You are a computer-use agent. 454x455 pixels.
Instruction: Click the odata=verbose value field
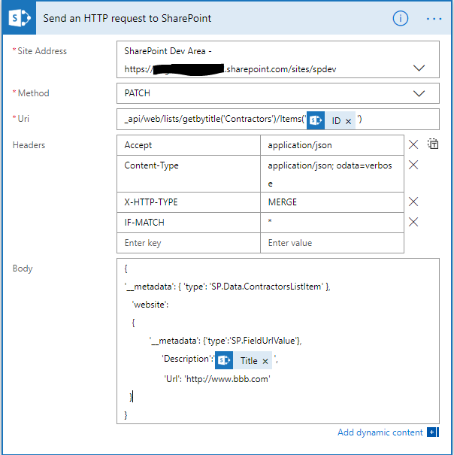332,174
